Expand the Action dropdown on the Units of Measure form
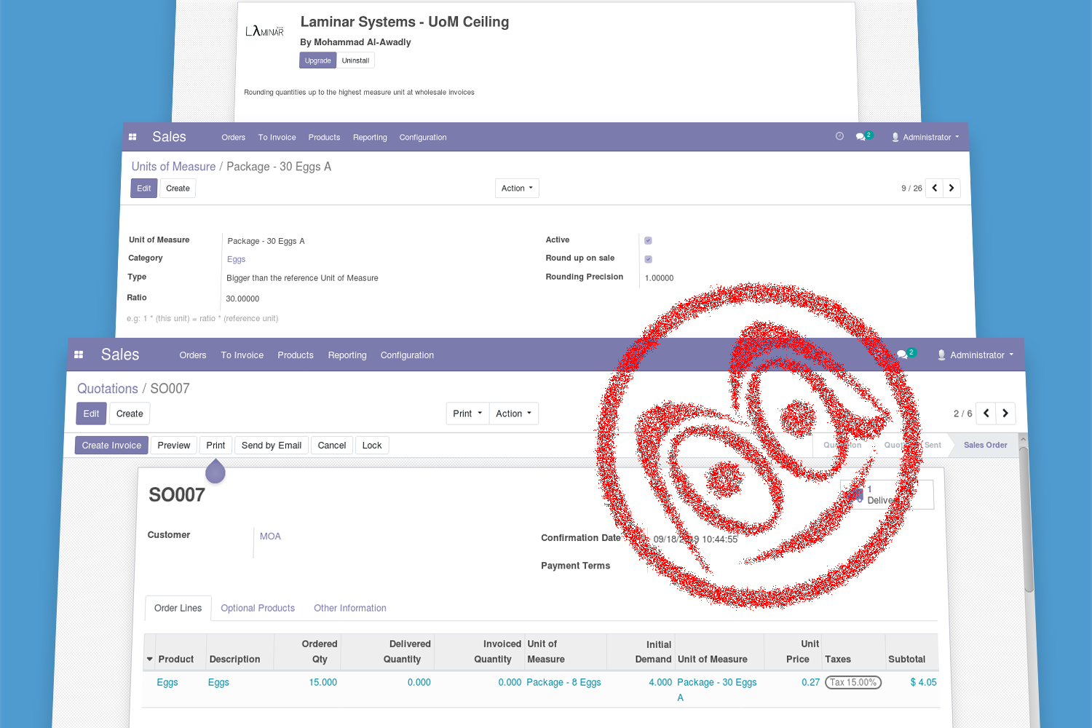The image size is (1092, 728). pos(517,189)
